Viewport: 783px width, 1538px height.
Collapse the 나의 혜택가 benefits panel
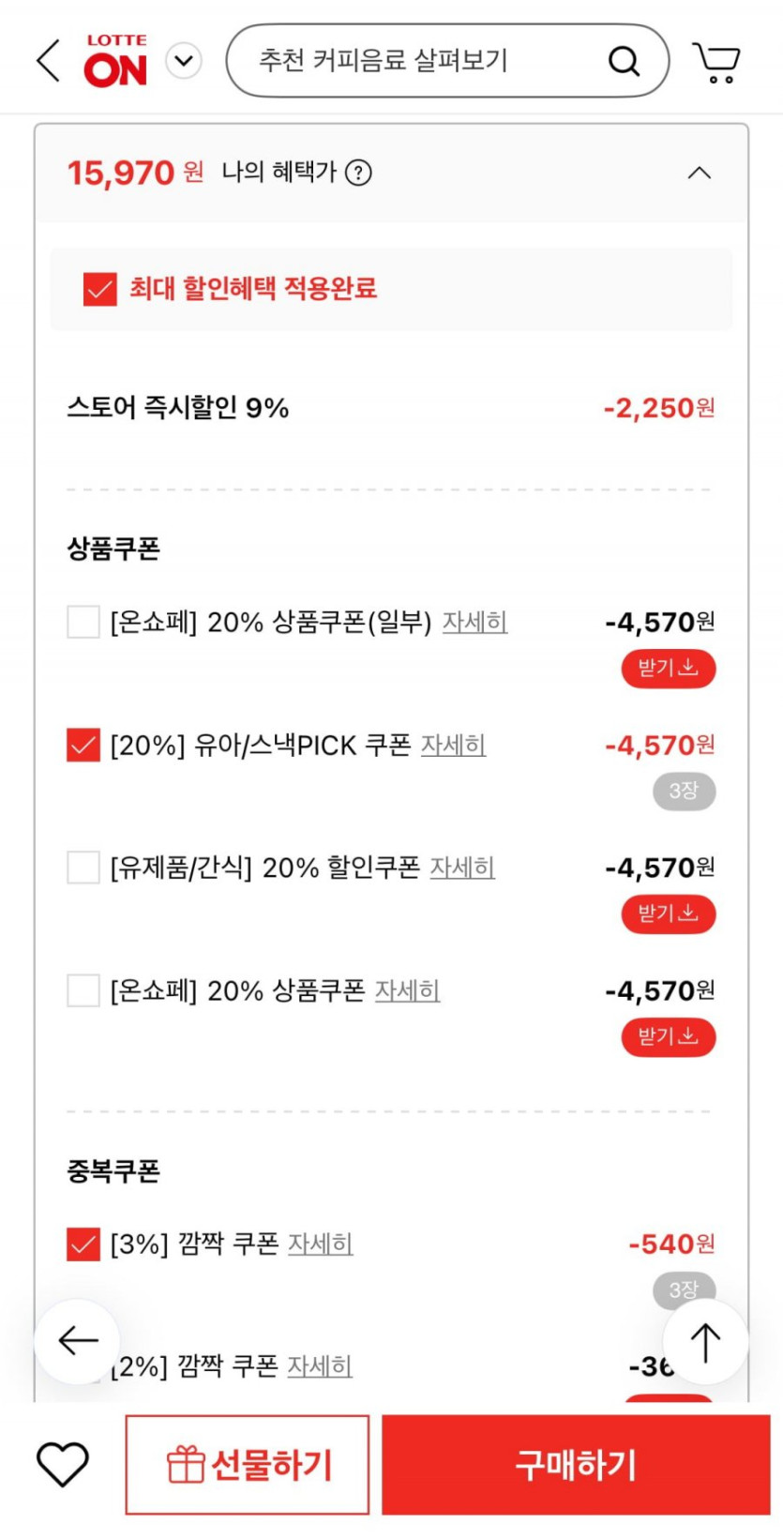tap(700, 173)
